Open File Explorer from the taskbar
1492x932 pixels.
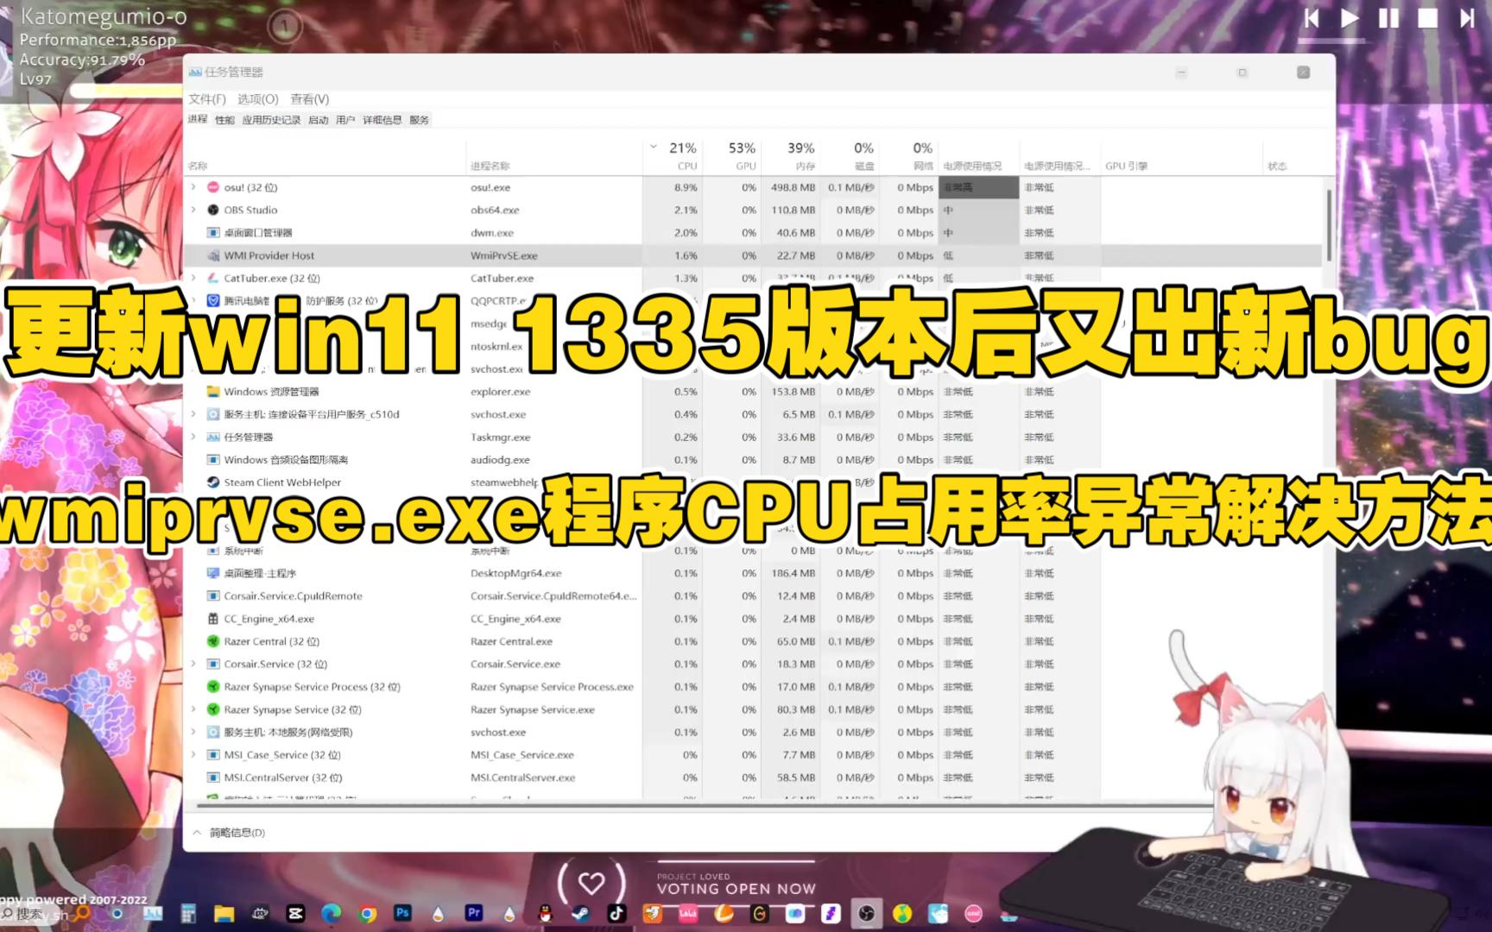224,913
